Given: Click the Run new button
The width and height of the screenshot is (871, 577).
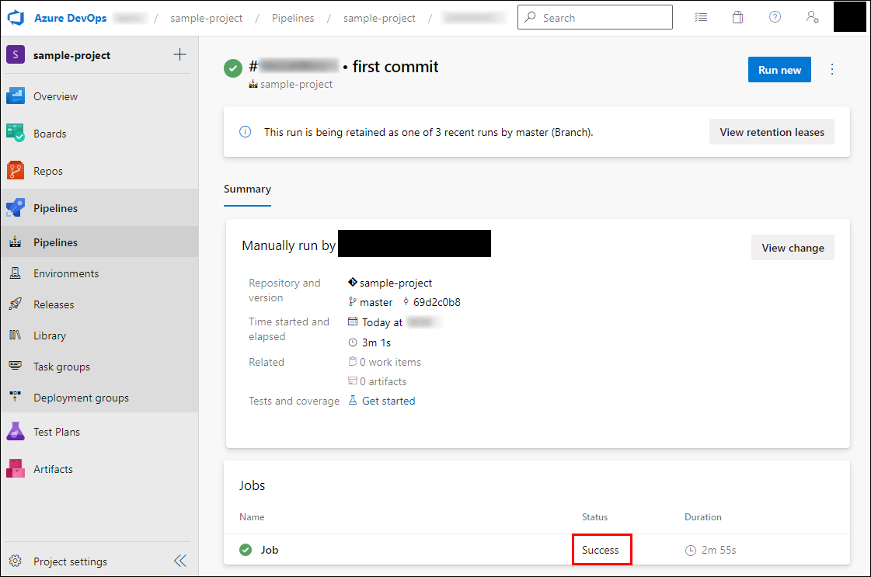Looking at the screenshot, I should click(779, 69).
